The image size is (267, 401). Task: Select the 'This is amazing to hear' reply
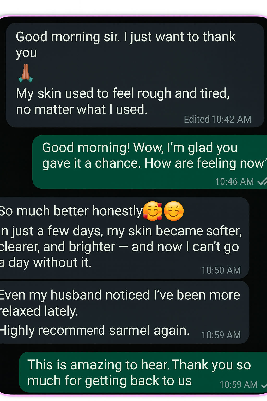pyautogui.click(x=143, y=372)
